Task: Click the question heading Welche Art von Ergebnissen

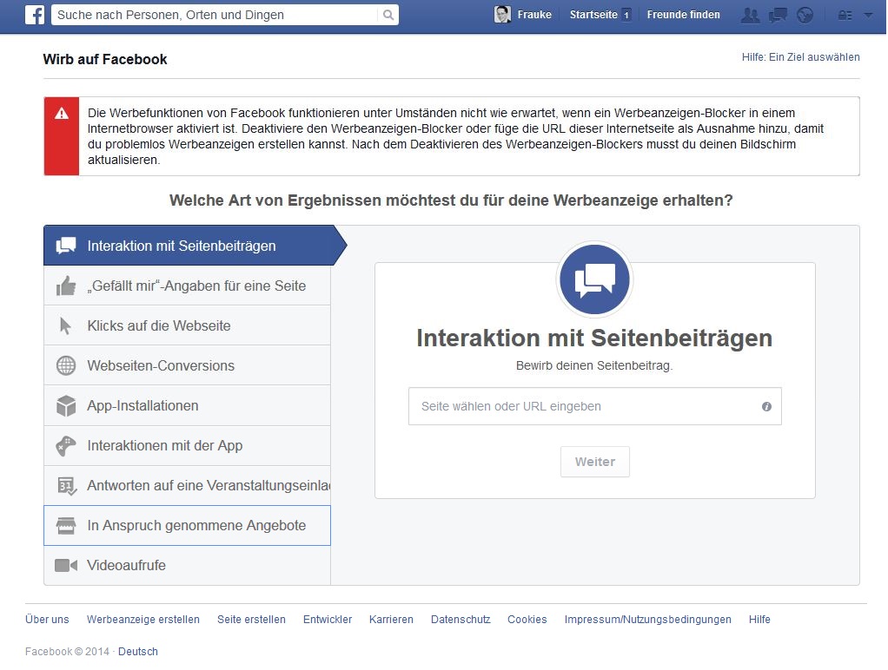Action: point(451,200)
